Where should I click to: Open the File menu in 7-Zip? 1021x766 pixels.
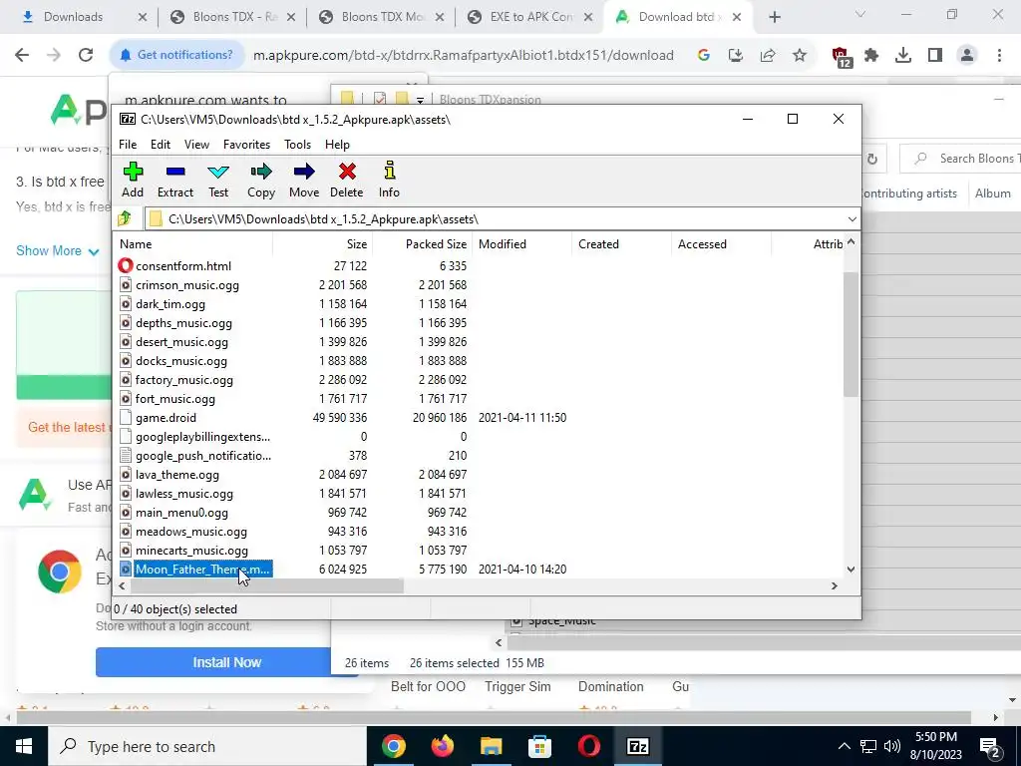(128, 145)
